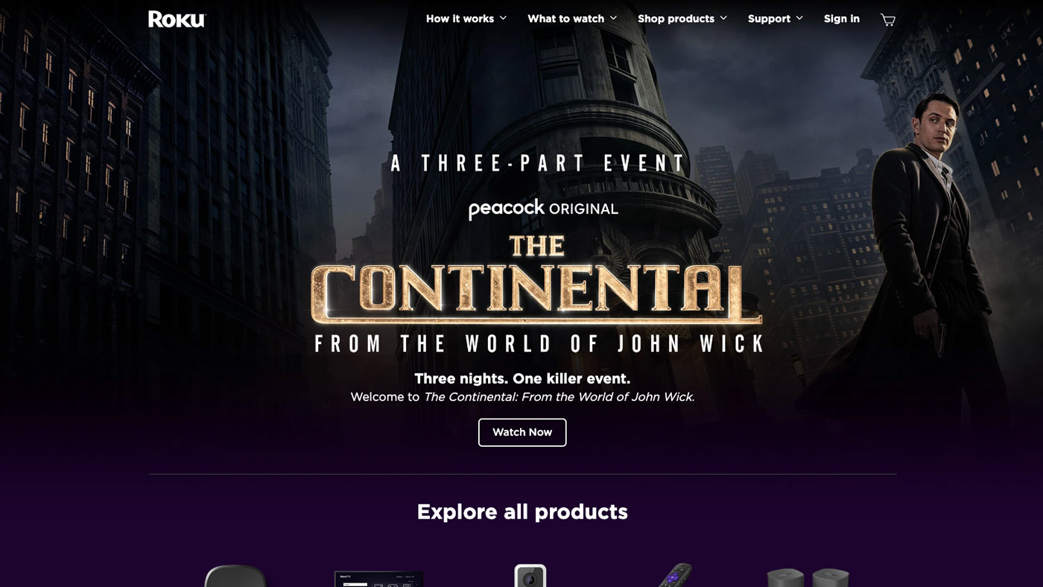Click the peacock ORIGINAL logo
This screenshot has width=1043, height=587.
tap(543, 209)
